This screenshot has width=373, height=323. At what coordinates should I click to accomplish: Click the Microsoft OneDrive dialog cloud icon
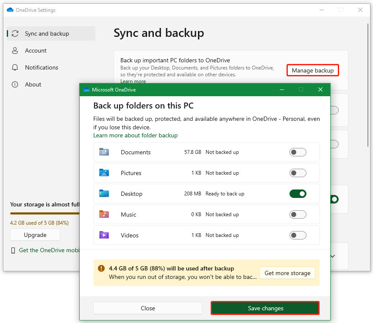pyautogui.click(x=86, y=90)
